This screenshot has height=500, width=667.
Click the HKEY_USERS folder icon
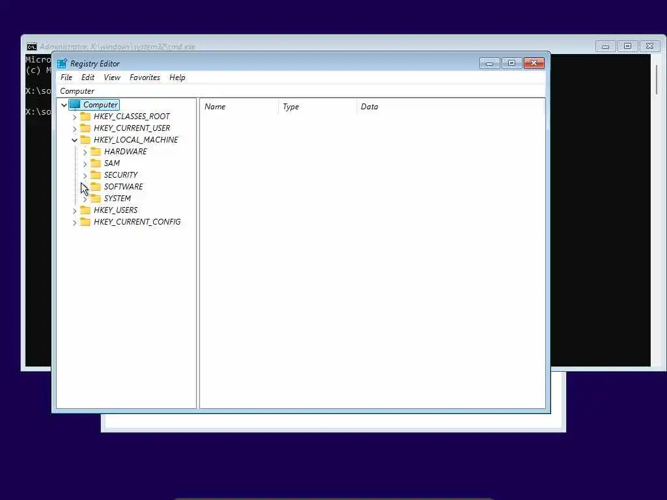coord(85,210)
